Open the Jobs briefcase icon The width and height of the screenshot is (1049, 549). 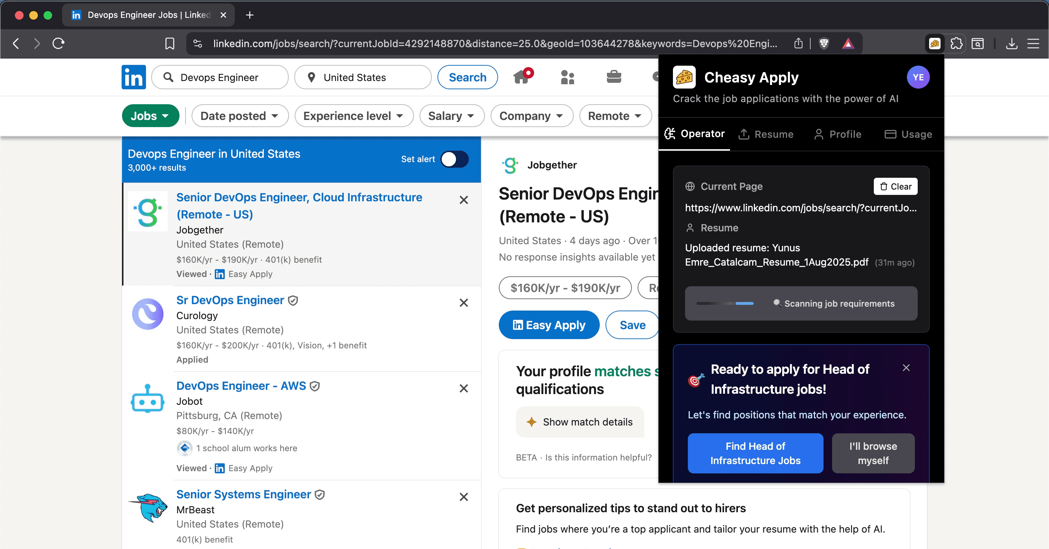click(x=614, y=76)
